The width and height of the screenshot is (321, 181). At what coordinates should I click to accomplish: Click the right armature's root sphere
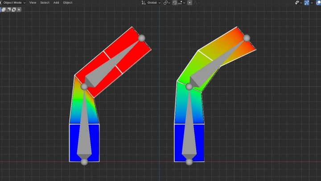189,162
